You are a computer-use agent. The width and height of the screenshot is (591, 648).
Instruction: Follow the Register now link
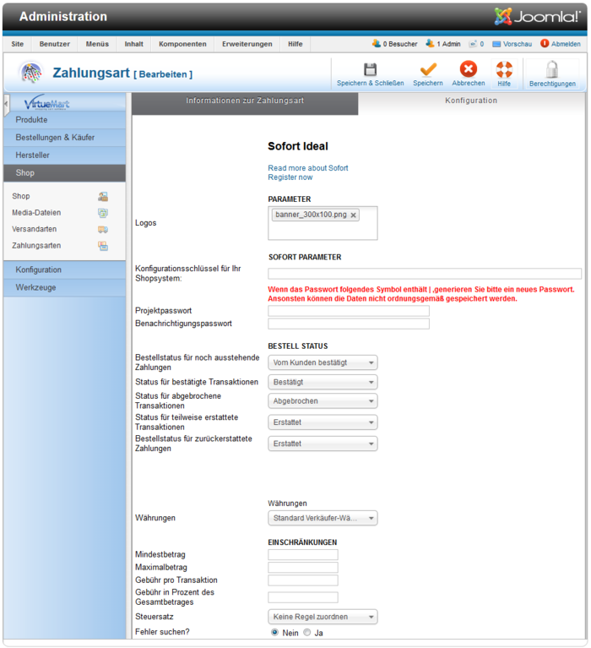290,177
